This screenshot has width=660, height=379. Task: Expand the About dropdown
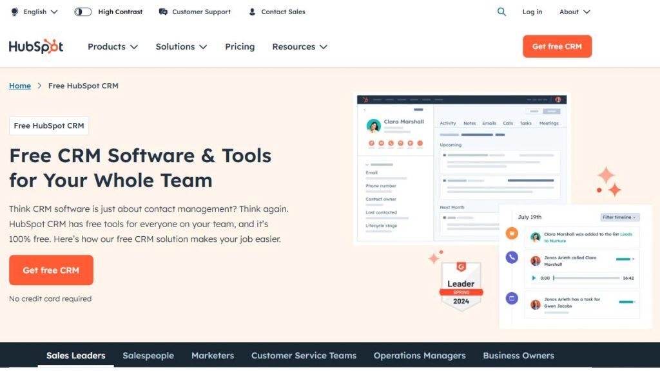(x=574, y=12)
